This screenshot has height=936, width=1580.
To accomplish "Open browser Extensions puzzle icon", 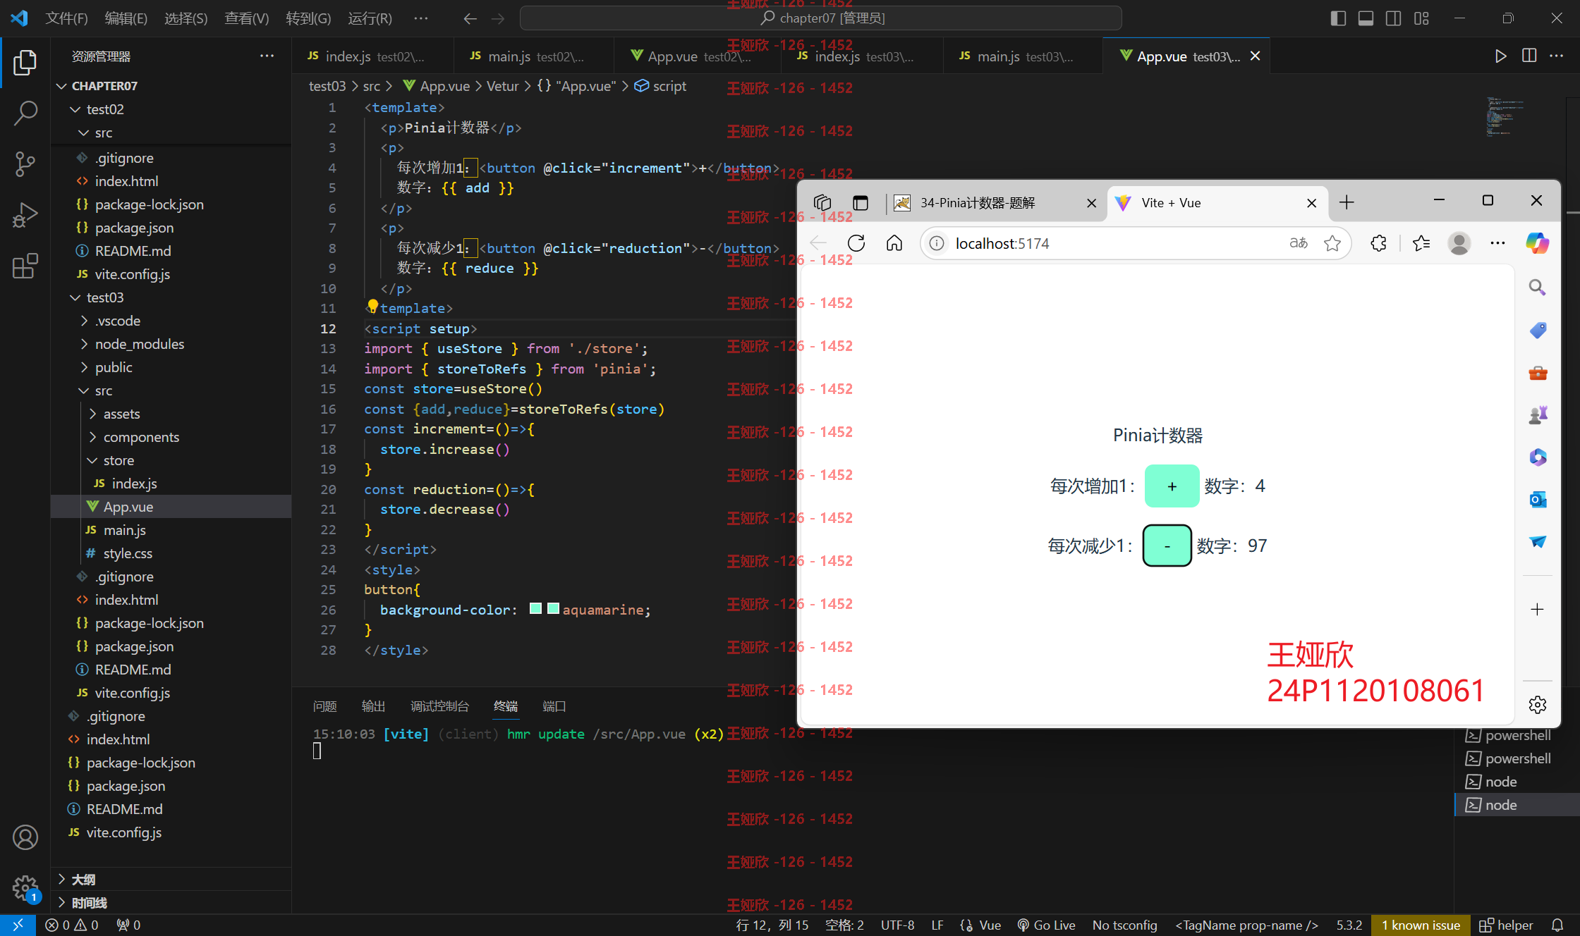I will 1378,243.
